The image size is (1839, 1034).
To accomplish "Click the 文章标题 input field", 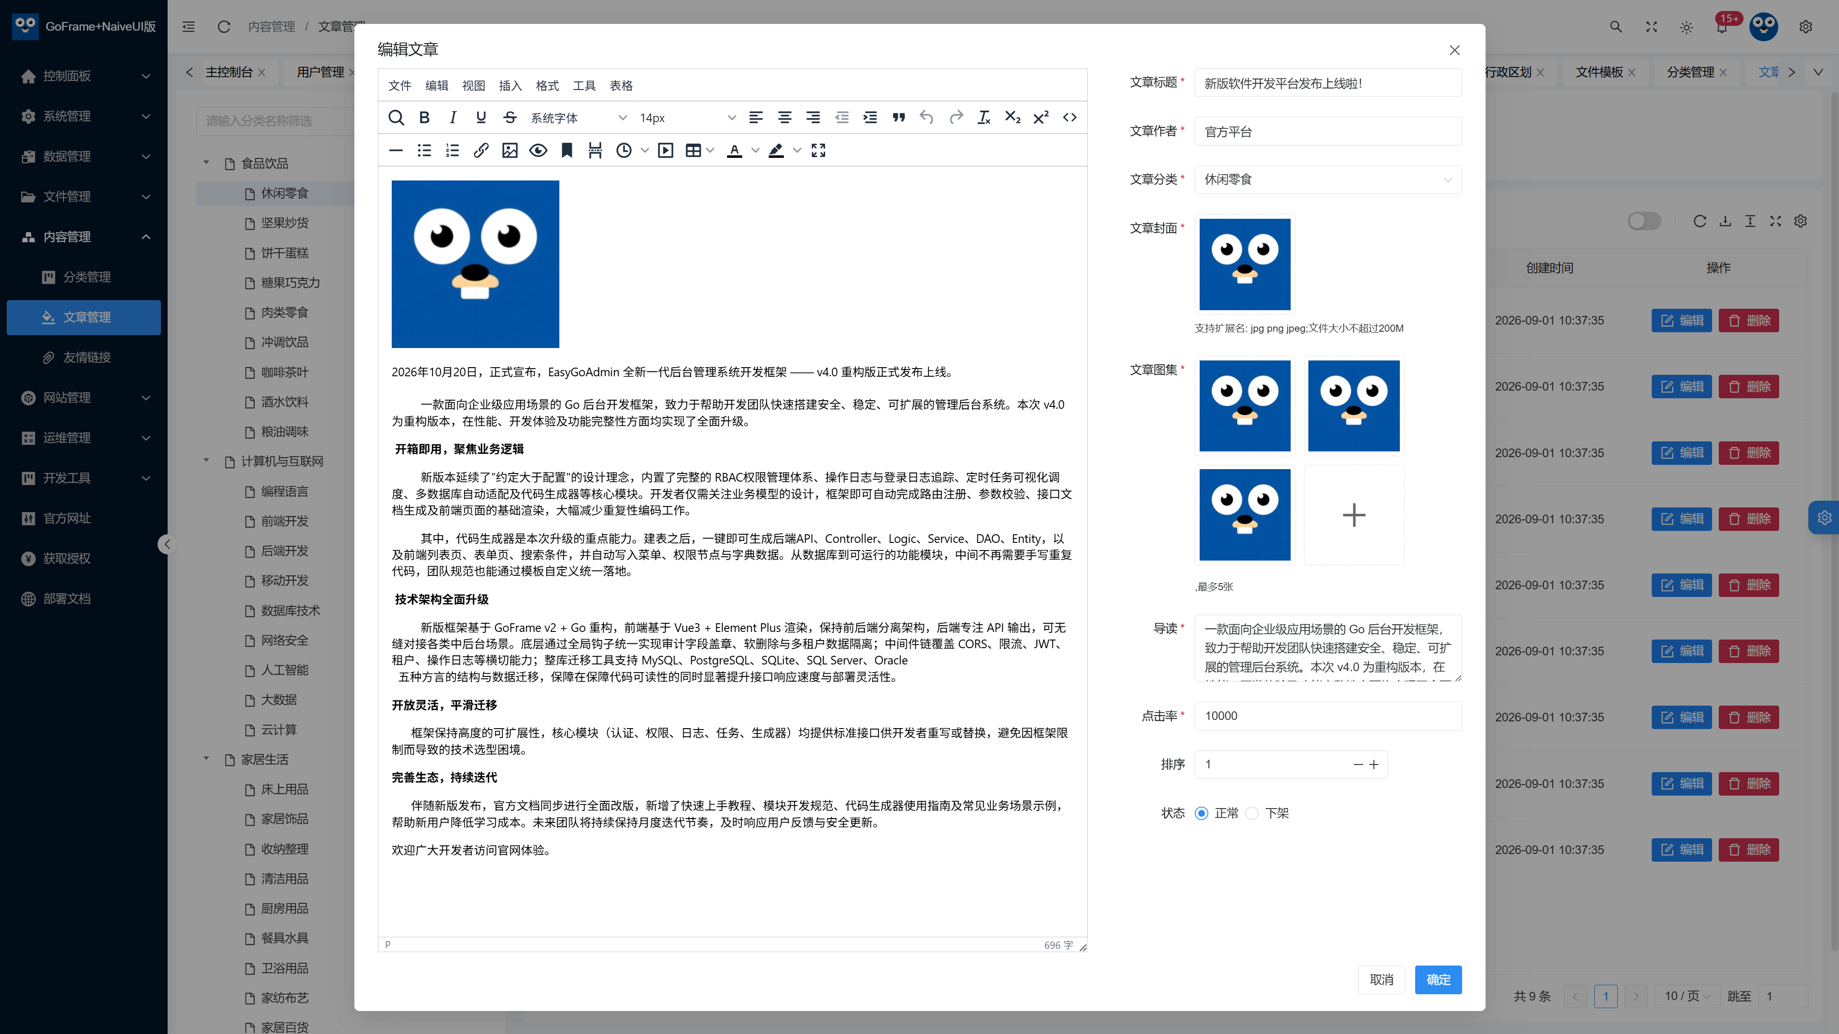I will pyautogui.click(x=1328, y=83).
